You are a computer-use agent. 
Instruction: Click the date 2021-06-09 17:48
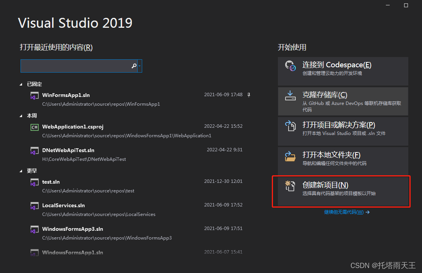click(224, 95)
